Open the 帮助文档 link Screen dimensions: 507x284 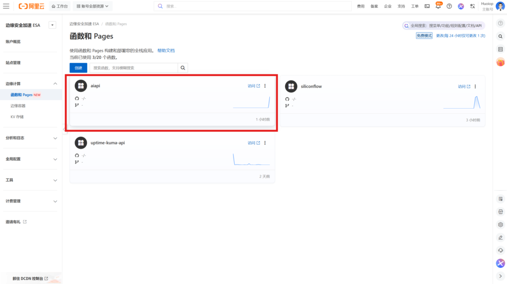(x=166, y=50)
